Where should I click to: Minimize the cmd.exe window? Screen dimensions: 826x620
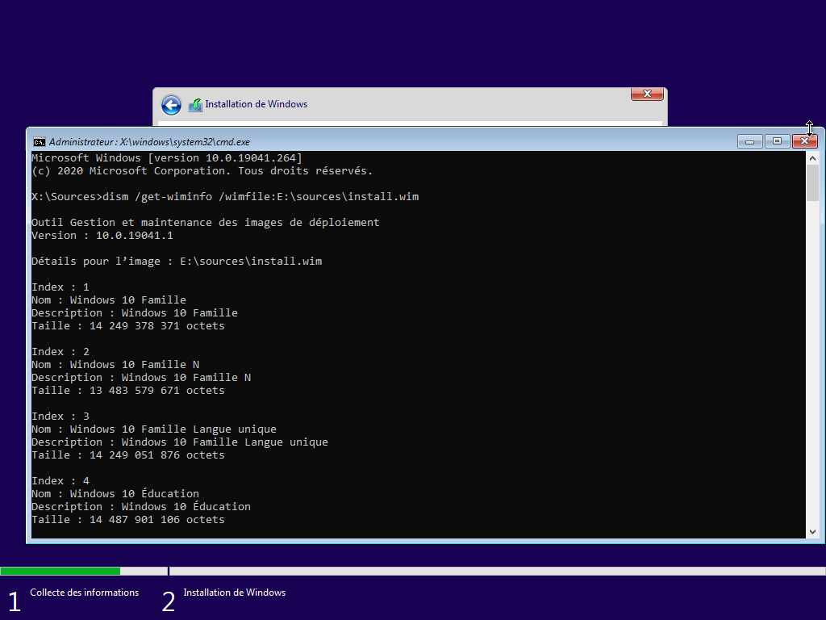(x=749, y=141)
